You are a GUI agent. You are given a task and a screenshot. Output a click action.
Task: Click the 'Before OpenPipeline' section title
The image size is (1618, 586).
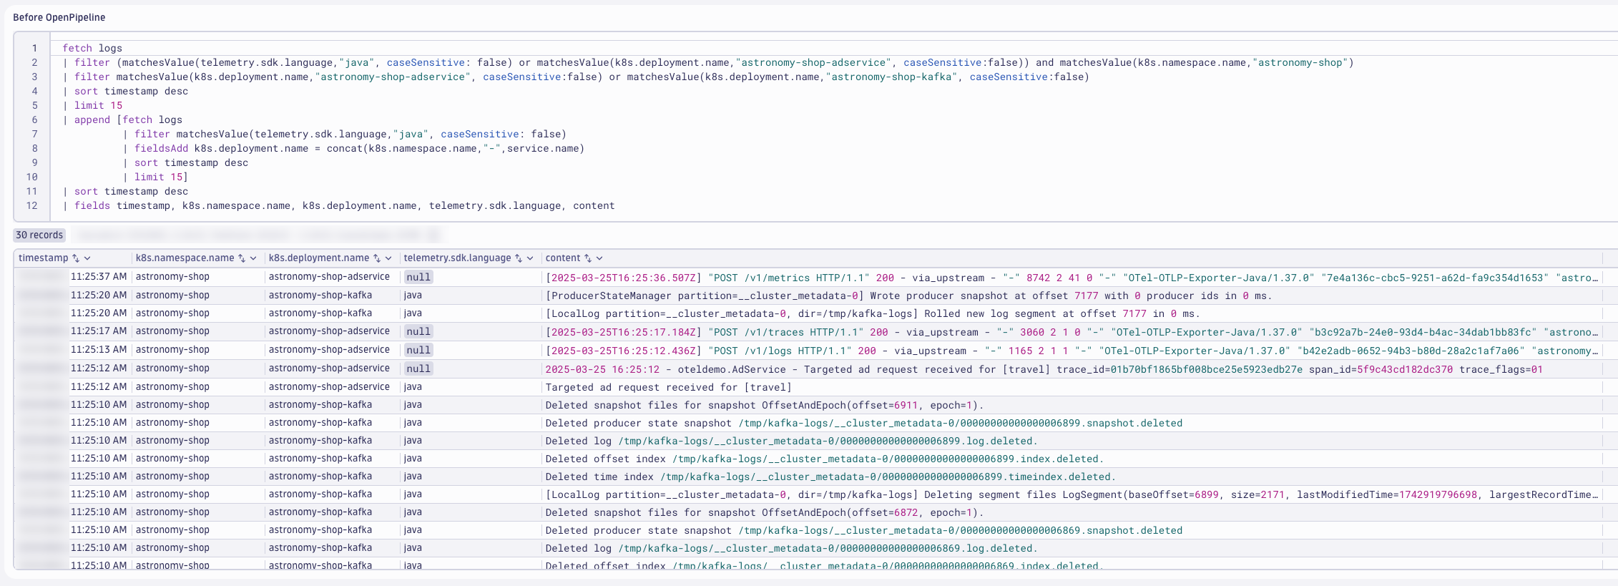pos(59,17)
